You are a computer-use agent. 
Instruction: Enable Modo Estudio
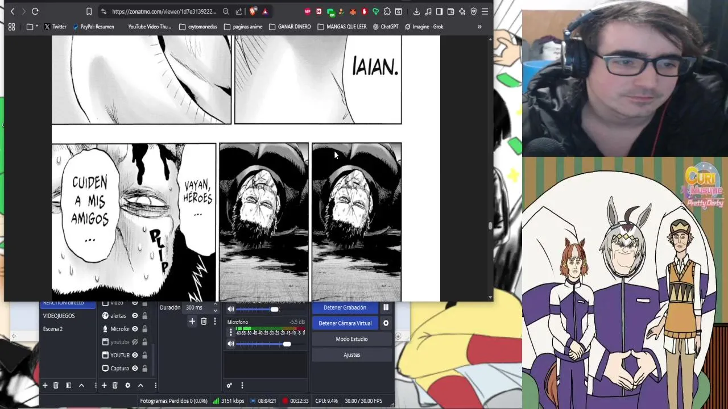[x=351, y=339]
